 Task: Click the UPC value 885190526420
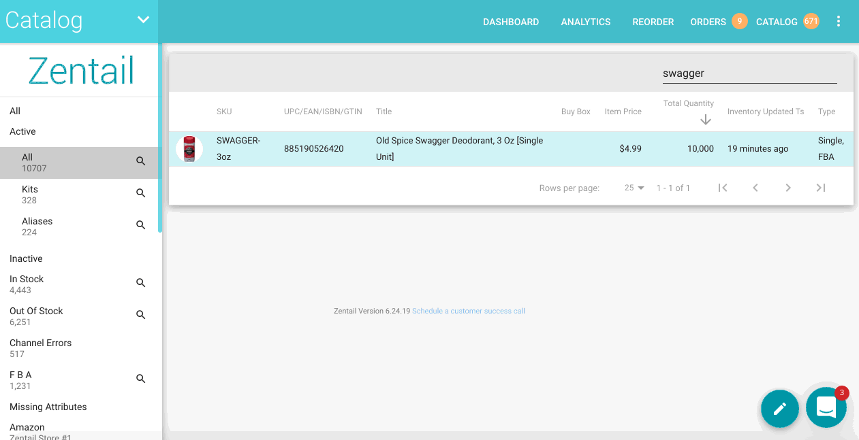[314, 148]
